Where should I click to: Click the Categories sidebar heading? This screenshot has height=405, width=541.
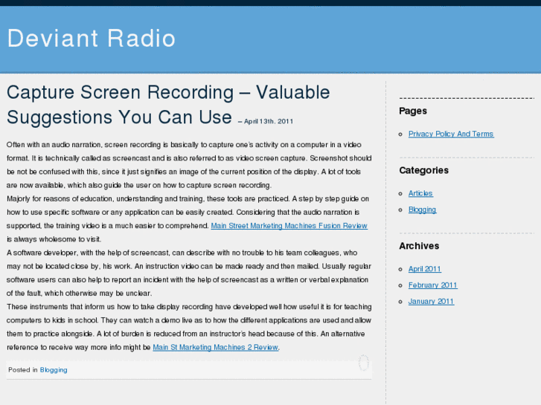(x=423, y=170)
